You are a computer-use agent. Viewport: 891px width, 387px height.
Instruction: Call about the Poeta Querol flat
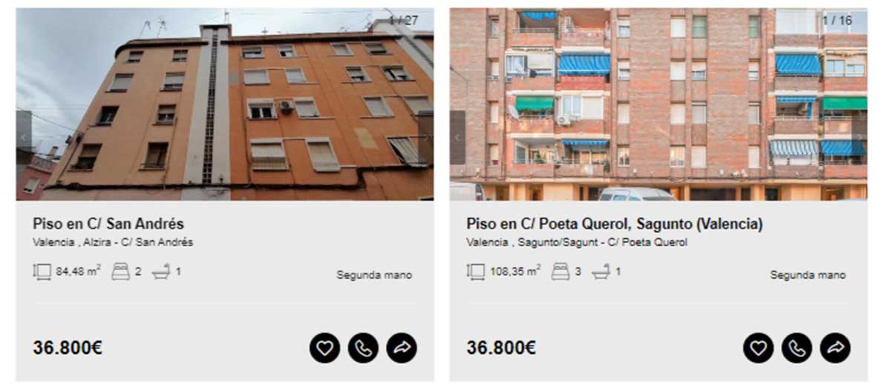(797, 348)
